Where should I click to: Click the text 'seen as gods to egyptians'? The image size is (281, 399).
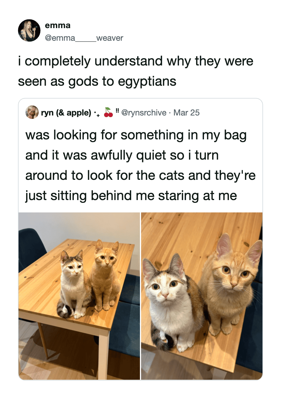[x=97, y=81]
